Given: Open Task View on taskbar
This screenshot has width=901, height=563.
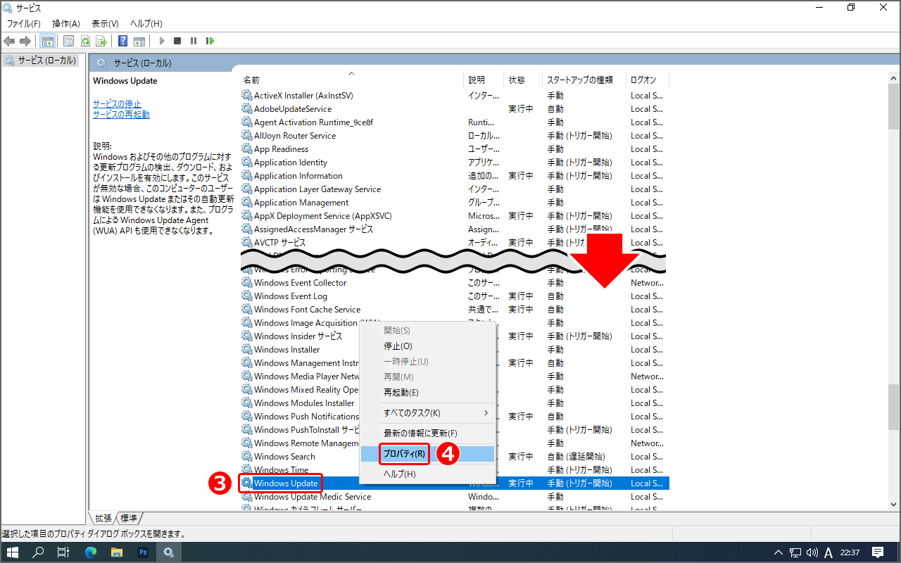Looking at the screenshot, I should click(x=62, y=552).
